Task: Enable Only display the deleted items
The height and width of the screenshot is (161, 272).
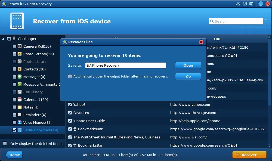Action: pos(5,144)
